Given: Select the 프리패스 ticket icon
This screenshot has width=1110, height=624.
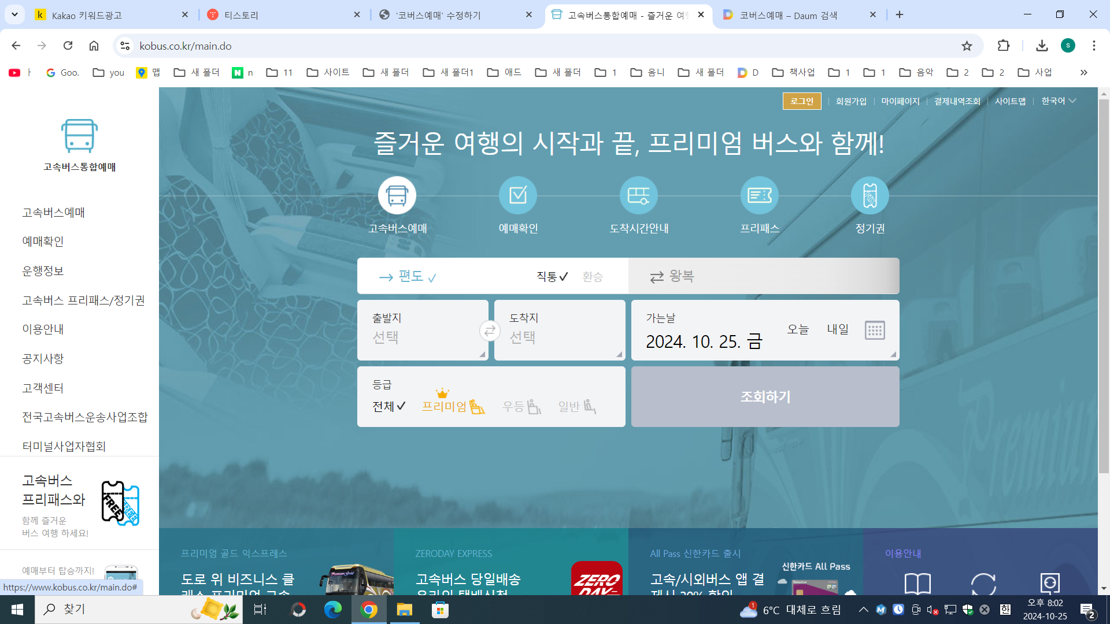Looking at the screenshot, I should [x=759, y=195].
